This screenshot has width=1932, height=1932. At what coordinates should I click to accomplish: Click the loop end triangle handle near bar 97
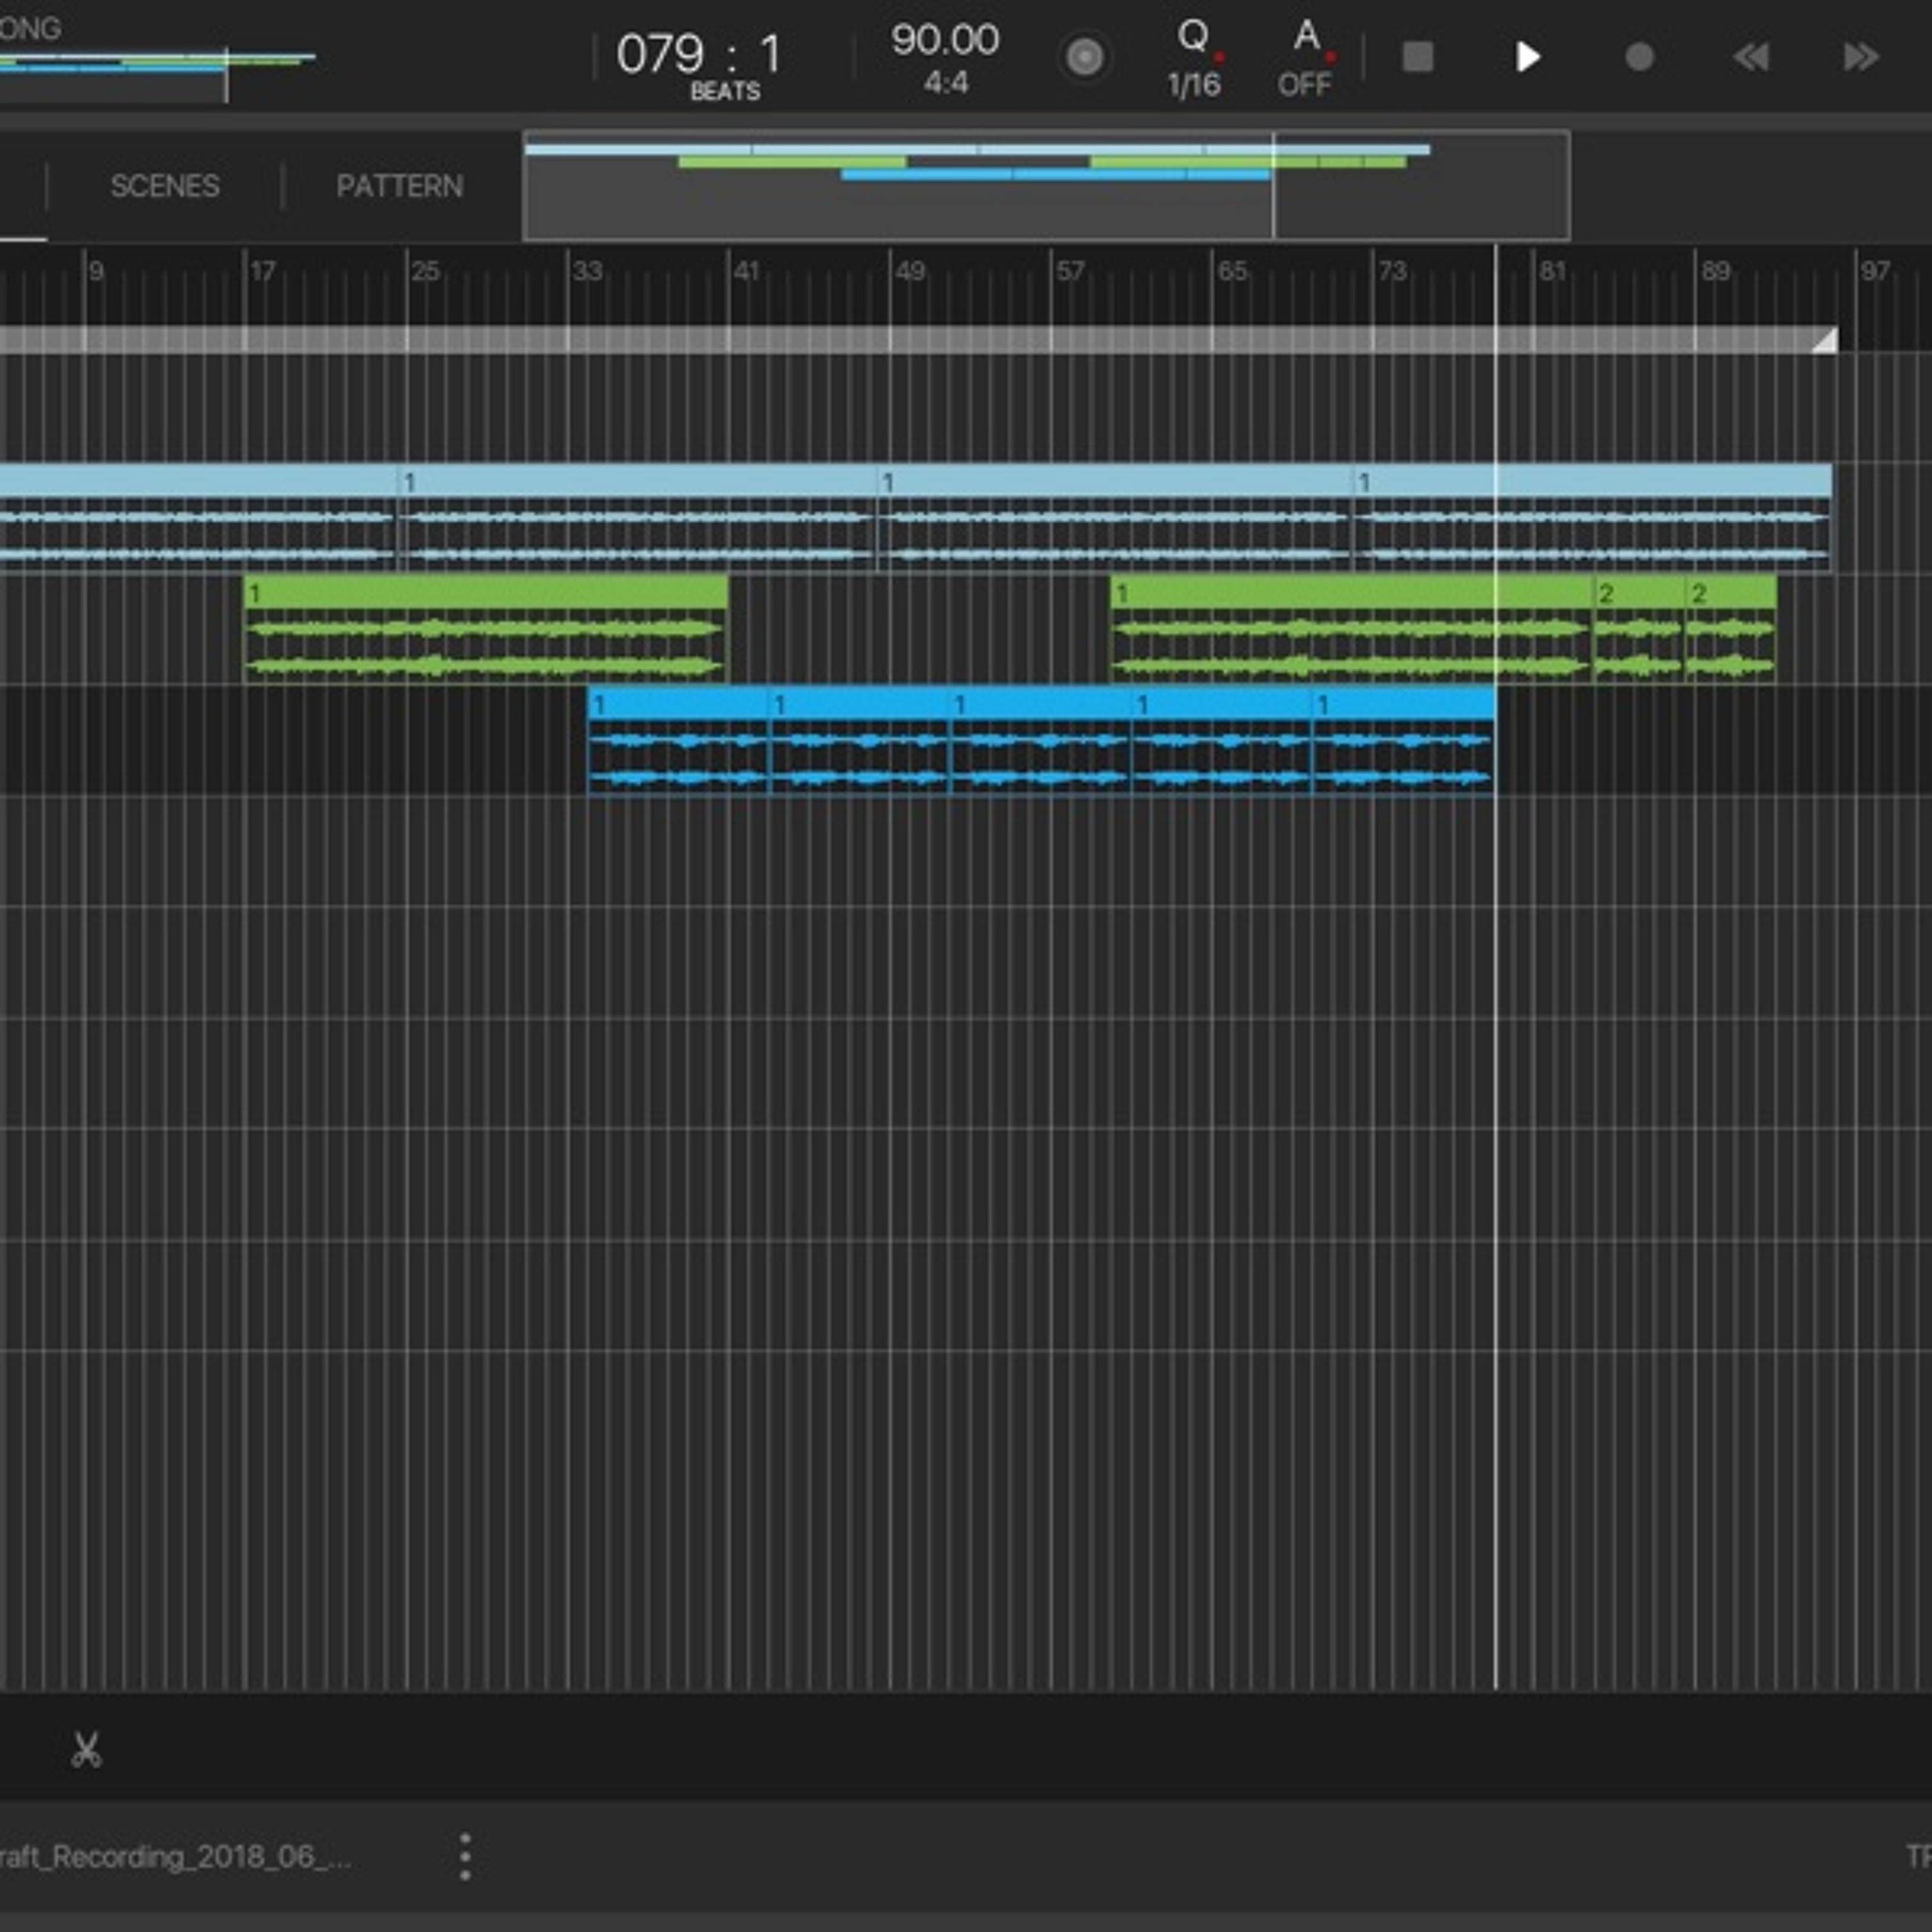pyautogui.click(x=1824, y=340)
